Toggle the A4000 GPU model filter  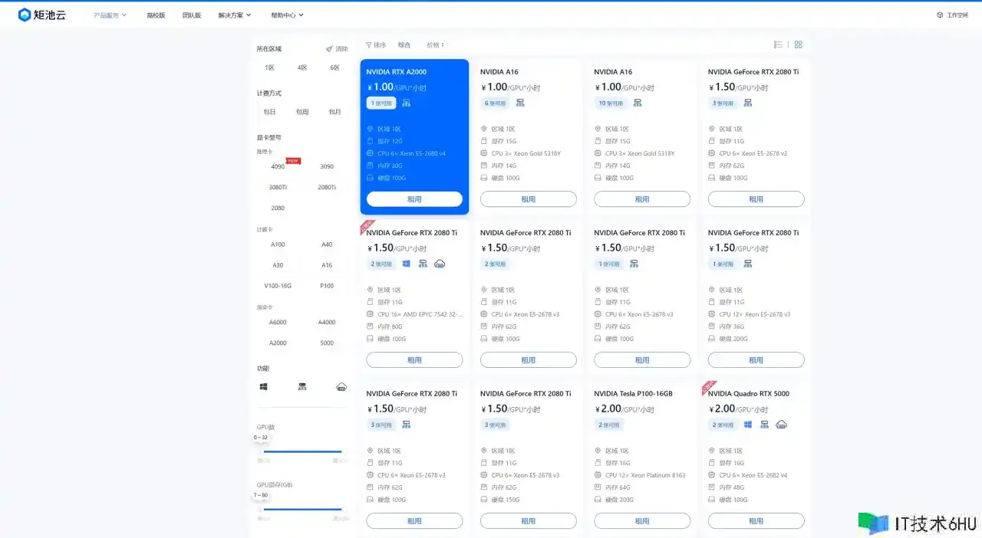(327, 323)
